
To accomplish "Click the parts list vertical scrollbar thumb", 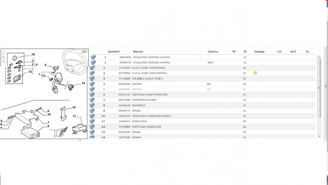I will [x=319, y=88].
